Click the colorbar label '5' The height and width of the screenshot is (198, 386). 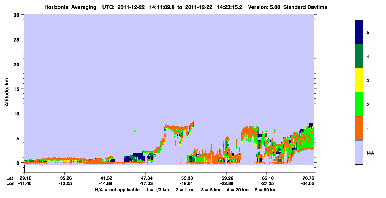pos(368,32)
